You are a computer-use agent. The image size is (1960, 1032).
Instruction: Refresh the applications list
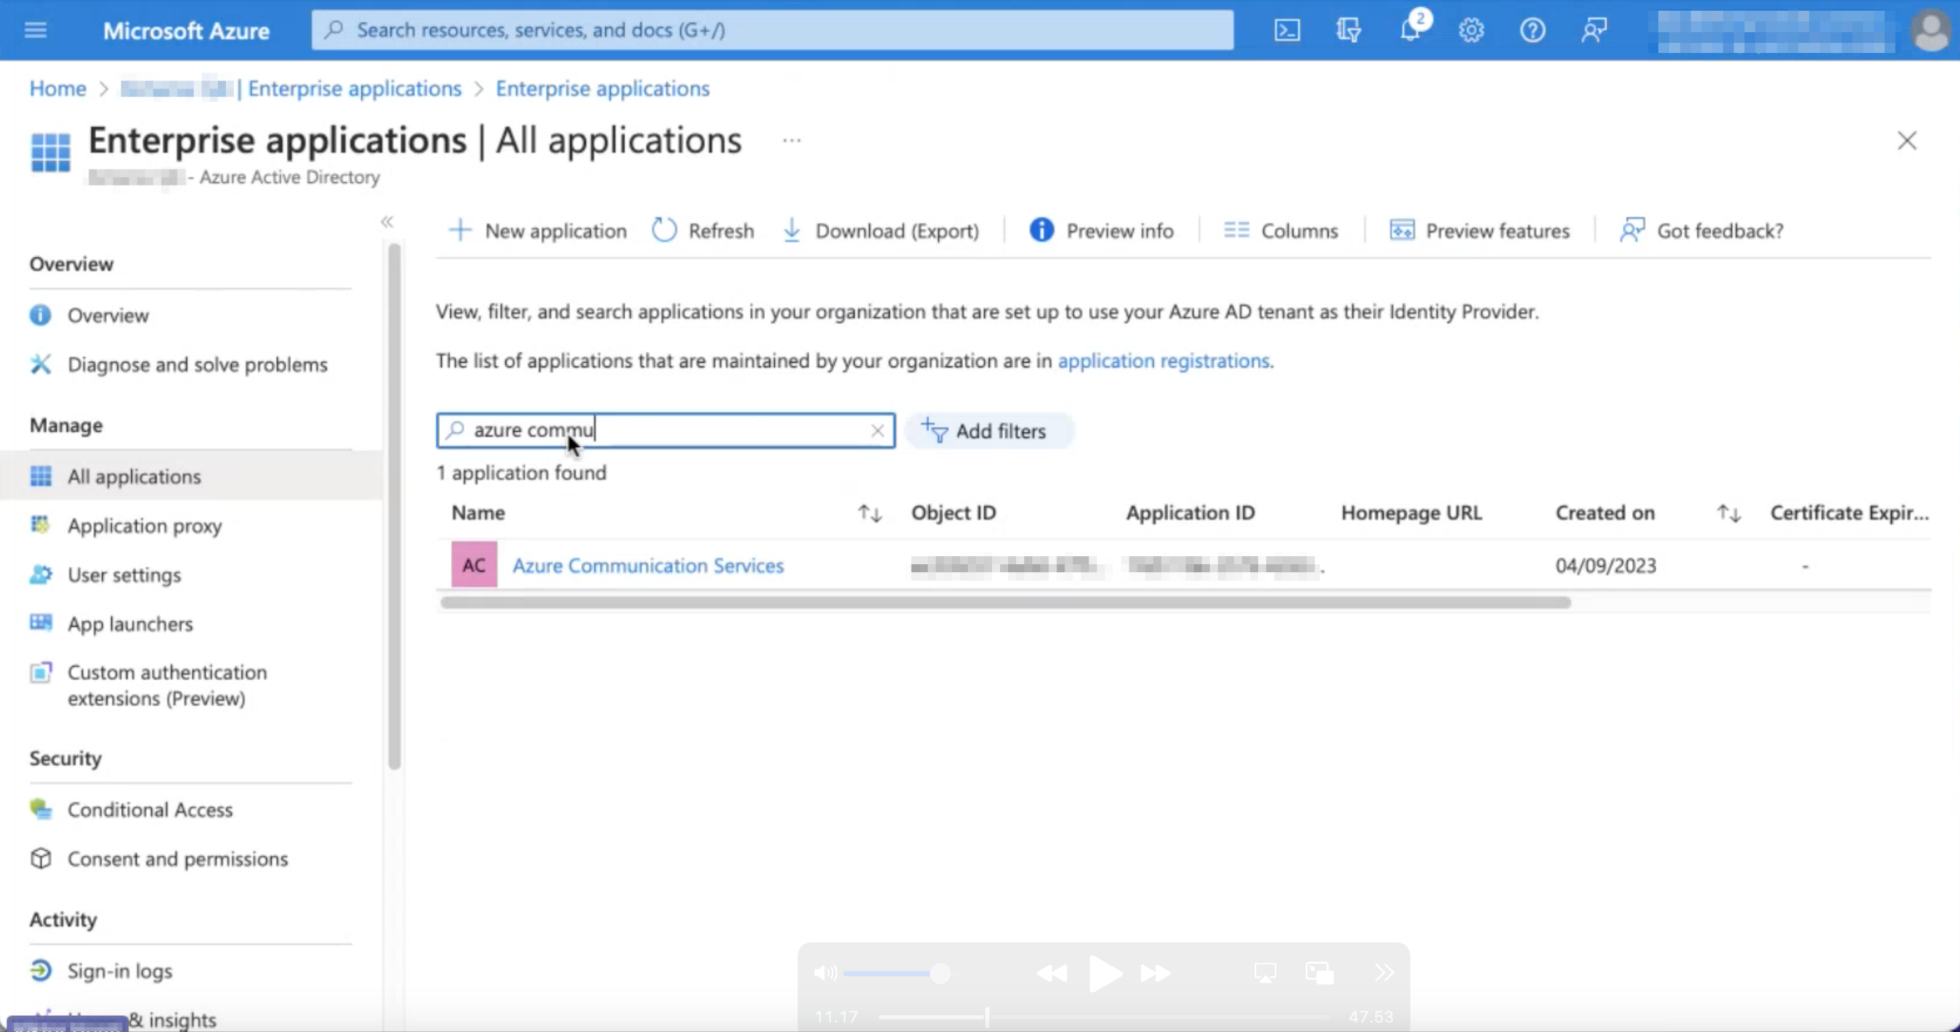[703, 231]
